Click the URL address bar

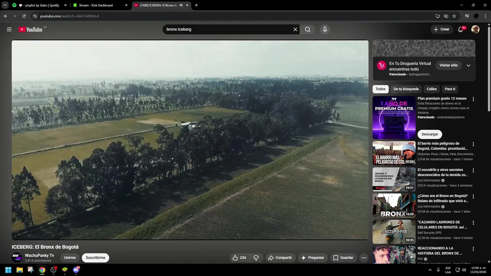click(230, 16)
